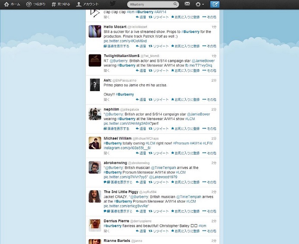Image resolution: width=299 pixels, height=244 pixels.
Task: Open more options on Derrius Pierre's tweet
Action: pyautogui.click(x=209, y=231)
